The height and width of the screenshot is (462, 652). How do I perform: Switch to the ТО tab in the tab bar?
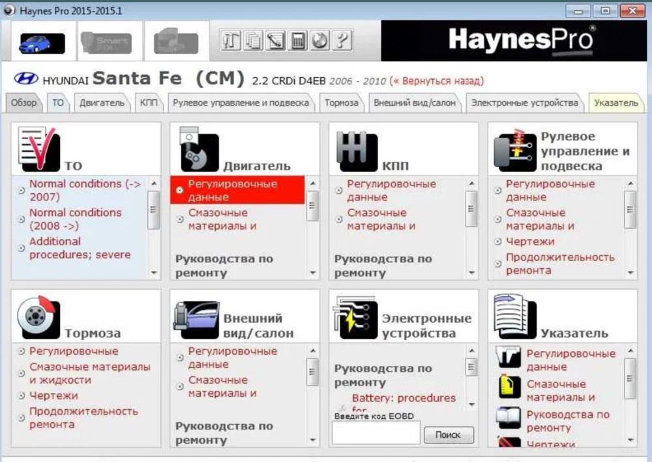pyautogui.click(x=58, y=102)
